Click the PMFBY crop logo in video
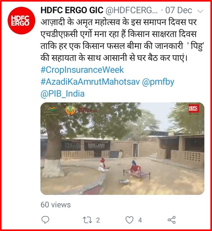This screenshot has width=212, height=231. (x=70, y=110)
